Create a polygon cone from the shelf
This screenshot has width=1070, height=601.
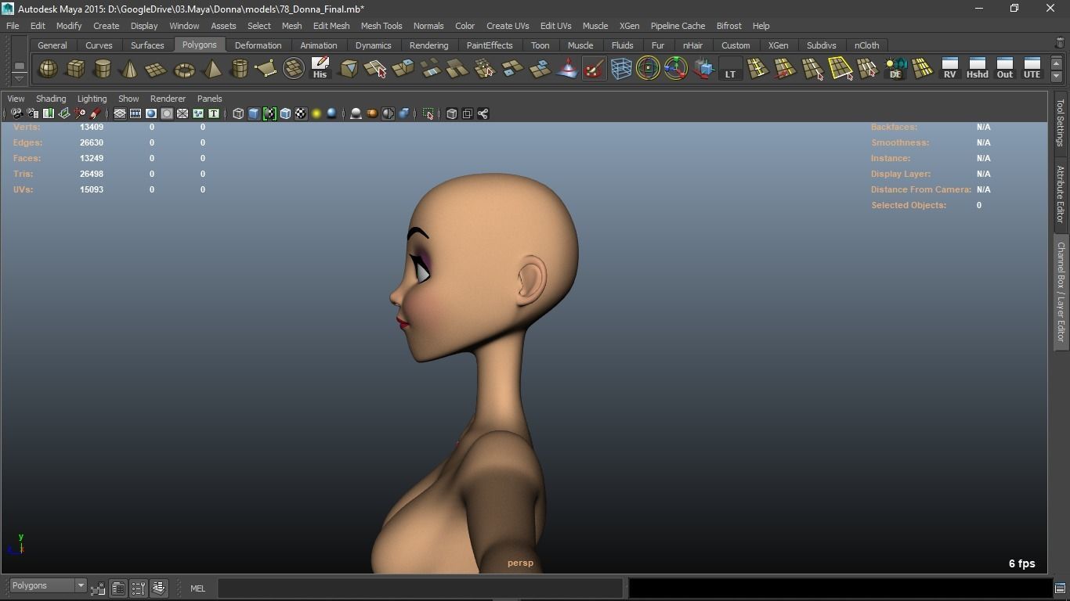[x=129, y=69]
